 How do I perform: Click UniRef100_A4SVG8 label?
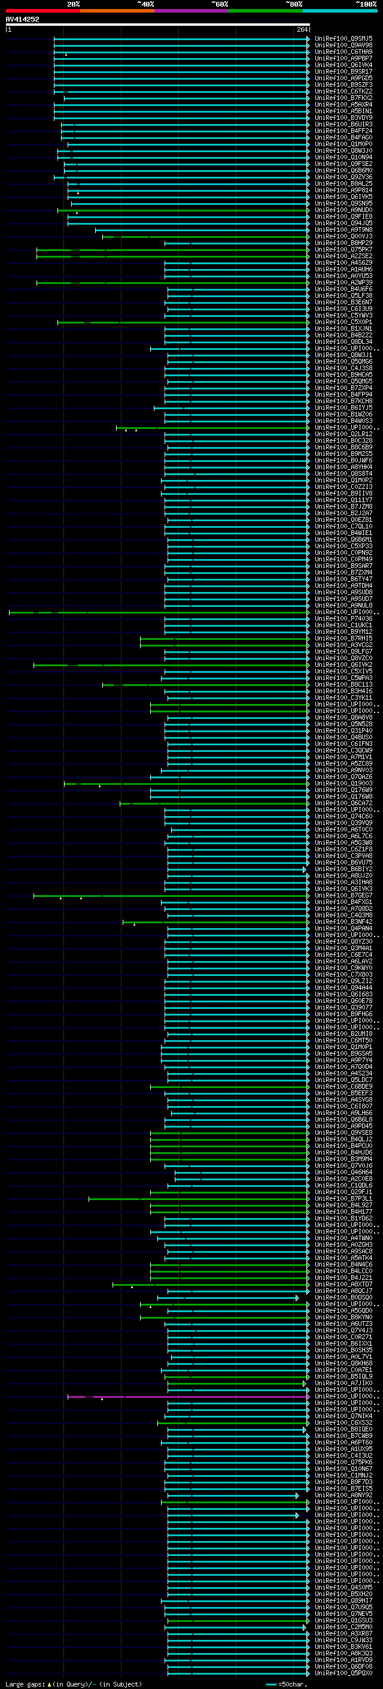tap(344, 1100)
